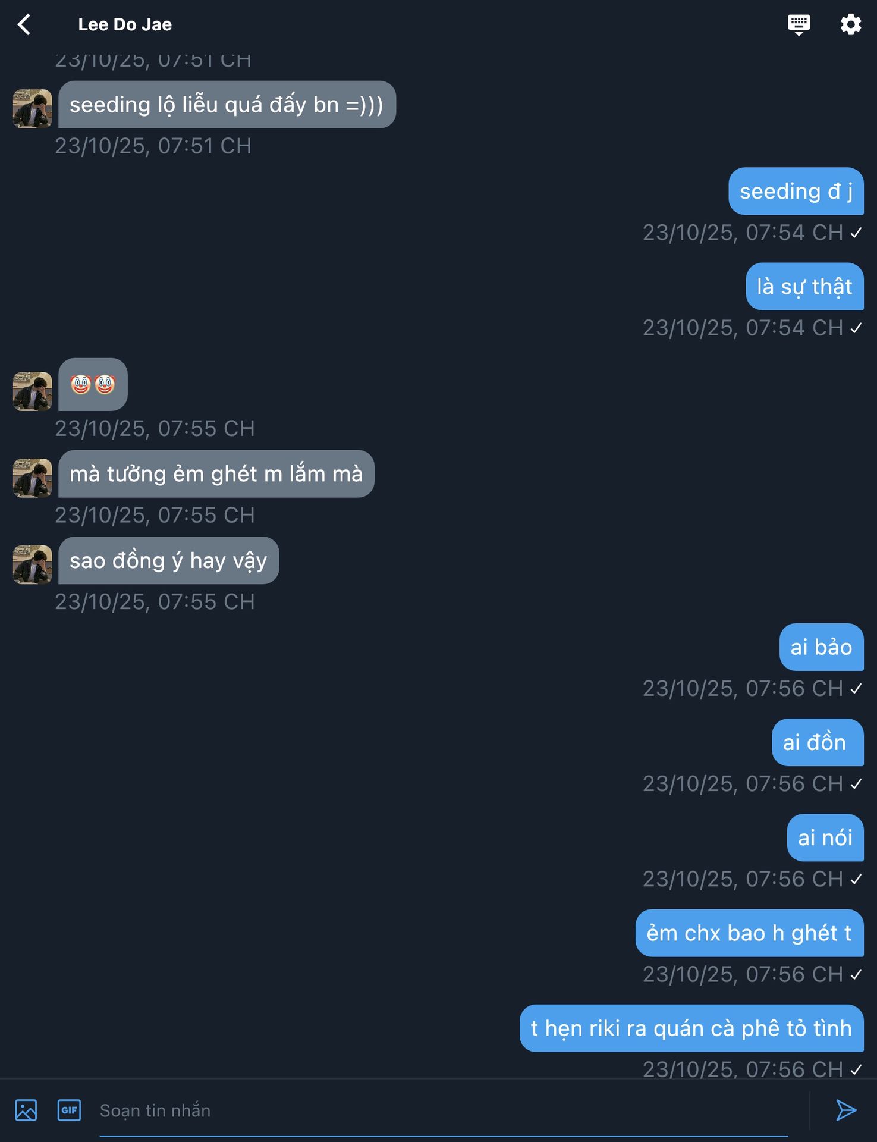Viewport: 877px width, 1142px height.
Task: Go back using the top-left arrow
Action: (x=24, y=24)
